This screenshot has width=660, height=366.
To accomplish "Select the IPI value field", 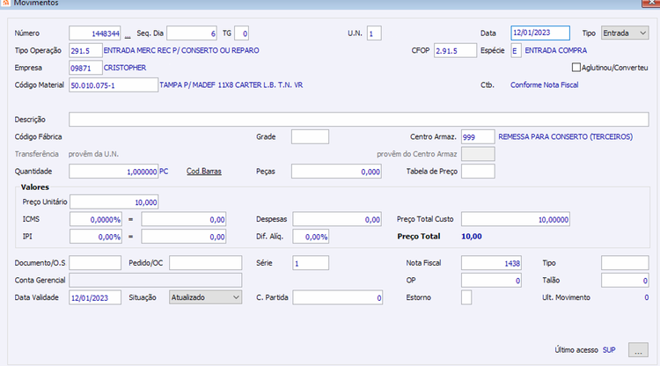I will point(184,237).
